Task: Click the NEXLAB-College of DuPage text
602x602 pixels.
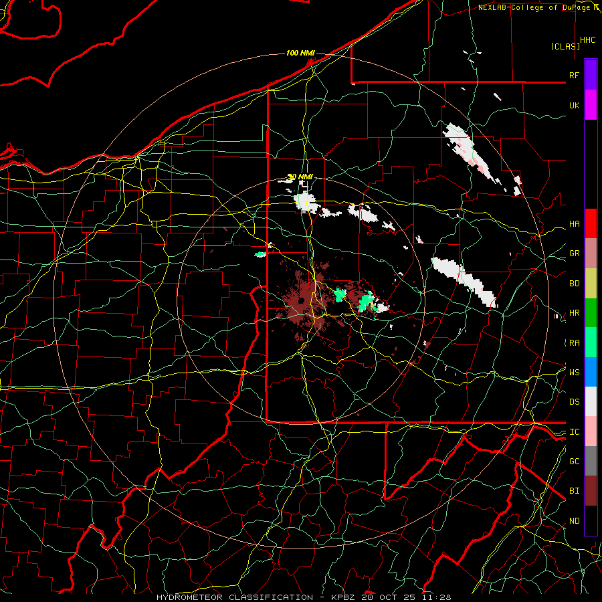Action: (535, 7)
